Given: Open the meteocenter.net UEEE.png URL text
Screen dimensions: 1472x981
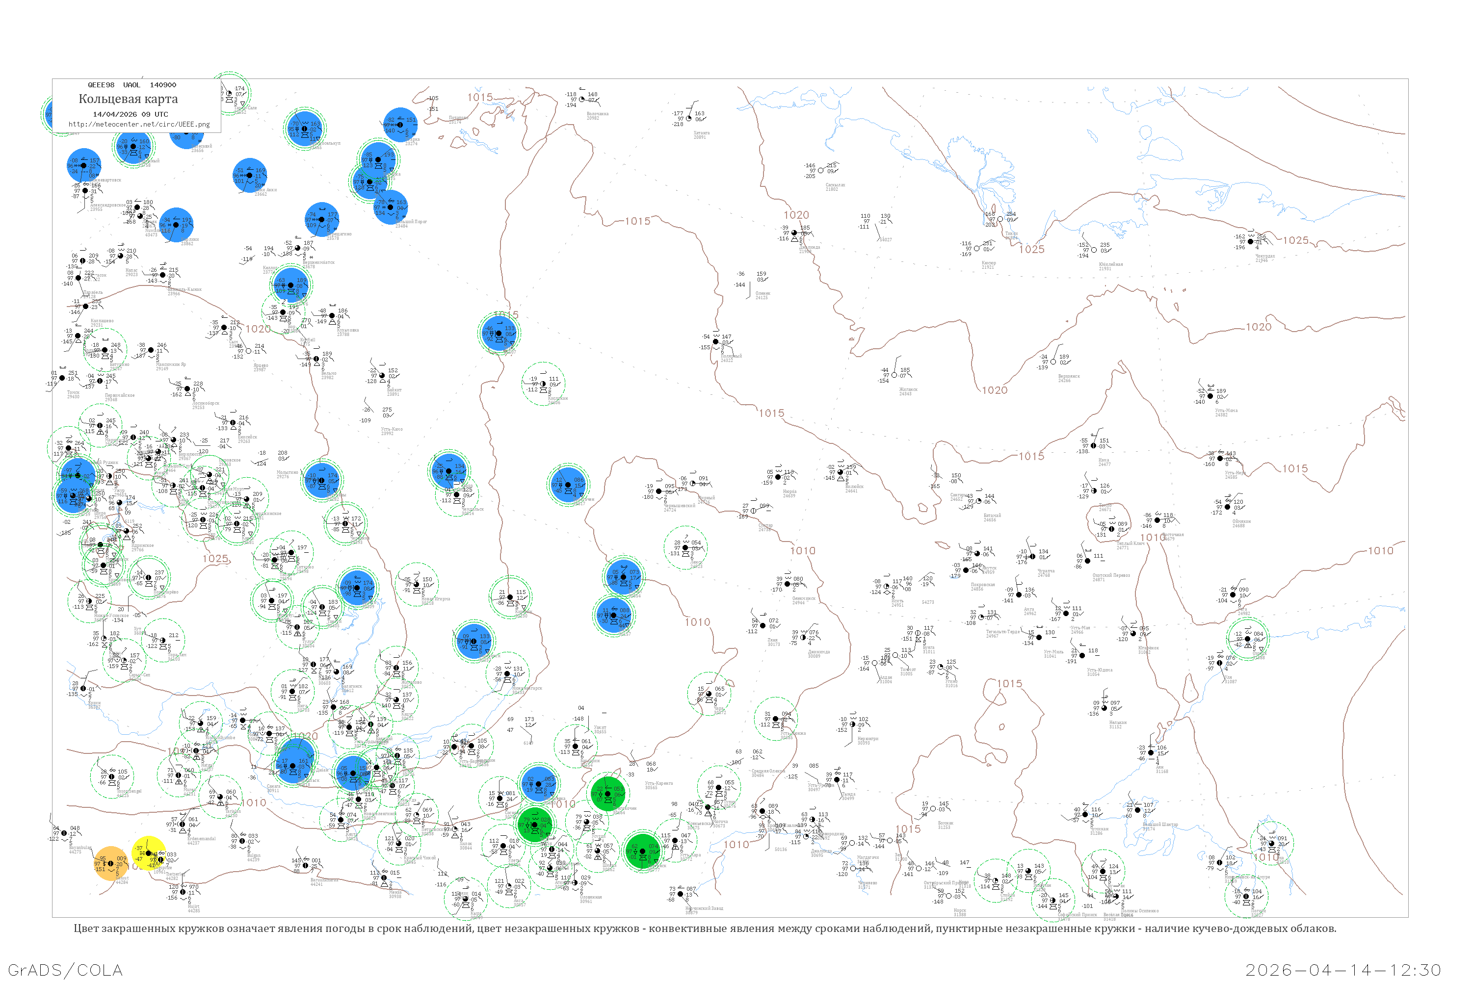Looking at the screenshot, I should point(139,124).
